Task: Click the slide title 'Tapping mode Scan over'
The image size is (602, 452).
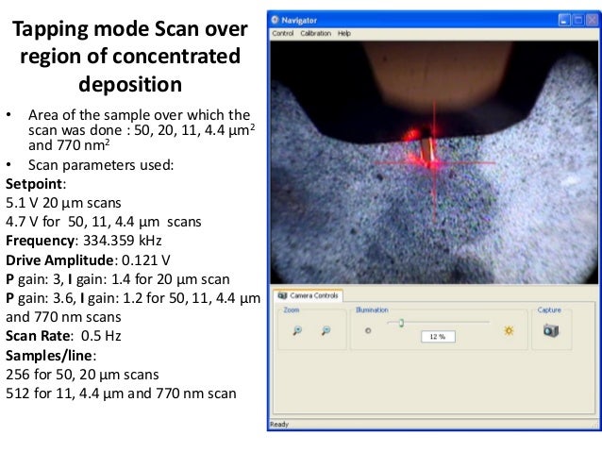Action: tap(130, 29)
